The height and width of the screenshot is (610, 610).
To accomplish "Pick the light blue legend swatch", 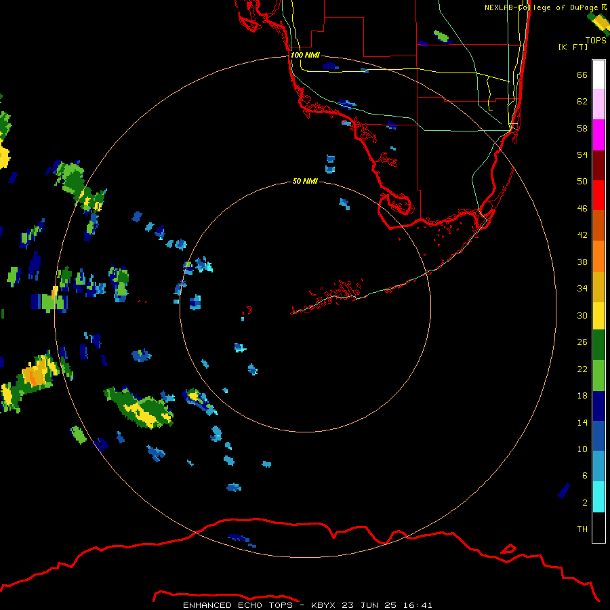I will pyautogui.click(x=598, y=466).
